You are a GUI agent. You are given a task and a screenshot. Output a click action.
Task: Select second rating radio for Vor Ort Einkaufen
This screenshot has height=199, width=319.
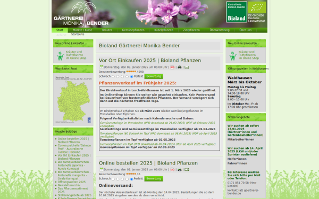click(x=118, y=76)
